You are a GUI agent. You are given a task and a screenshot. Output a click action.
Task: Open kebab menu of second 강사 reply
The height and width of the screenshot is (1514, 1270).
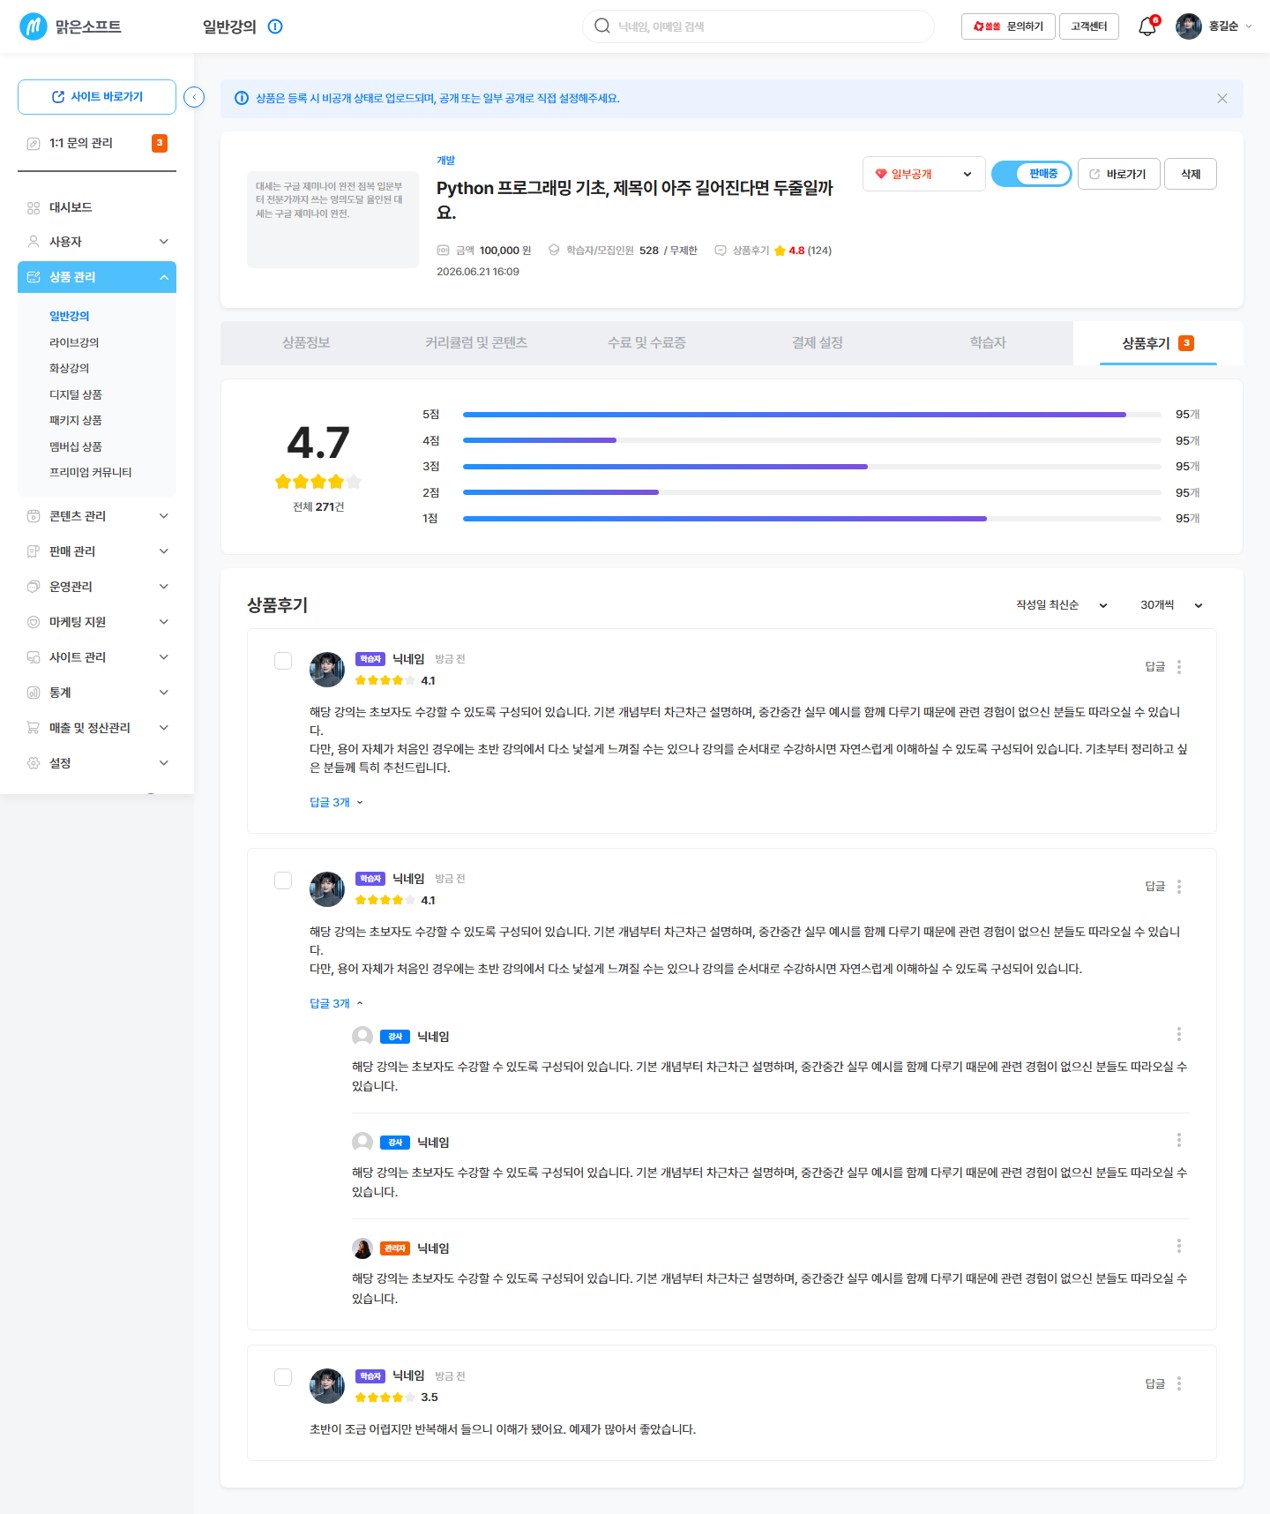pos(1179,1140)
